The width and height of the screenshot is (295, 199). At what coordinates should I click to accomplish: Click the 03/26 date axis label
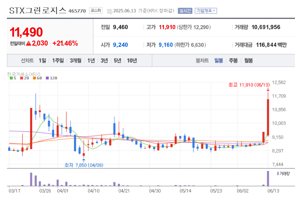[x=45, y=191]
